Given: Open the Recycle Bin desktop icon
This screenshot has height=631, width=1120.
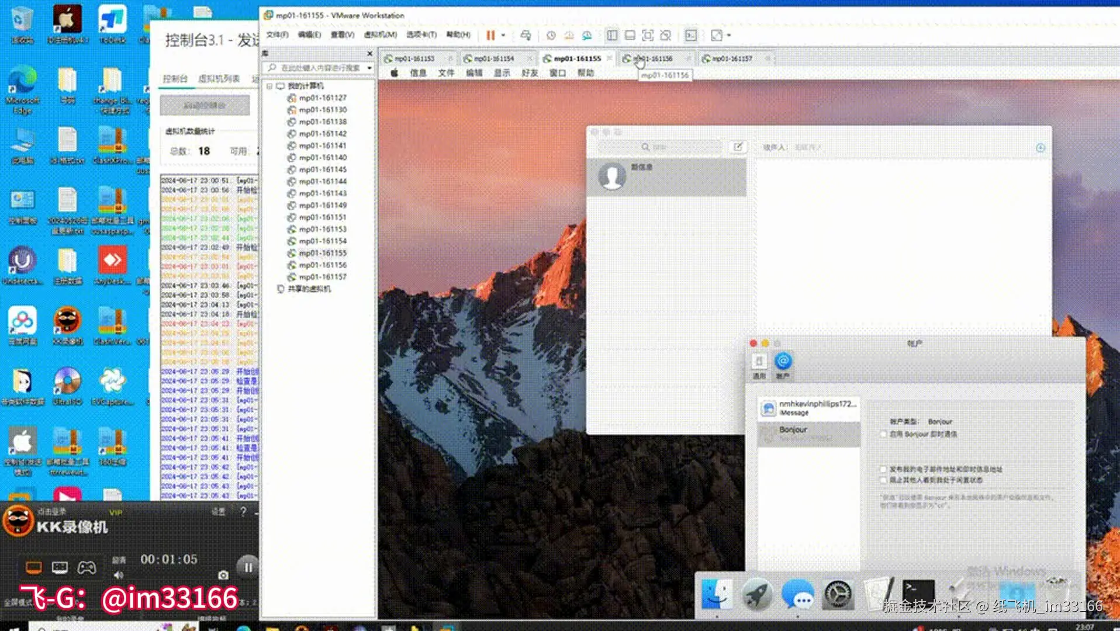Looking at the screenshot, I should click(22, 25).
